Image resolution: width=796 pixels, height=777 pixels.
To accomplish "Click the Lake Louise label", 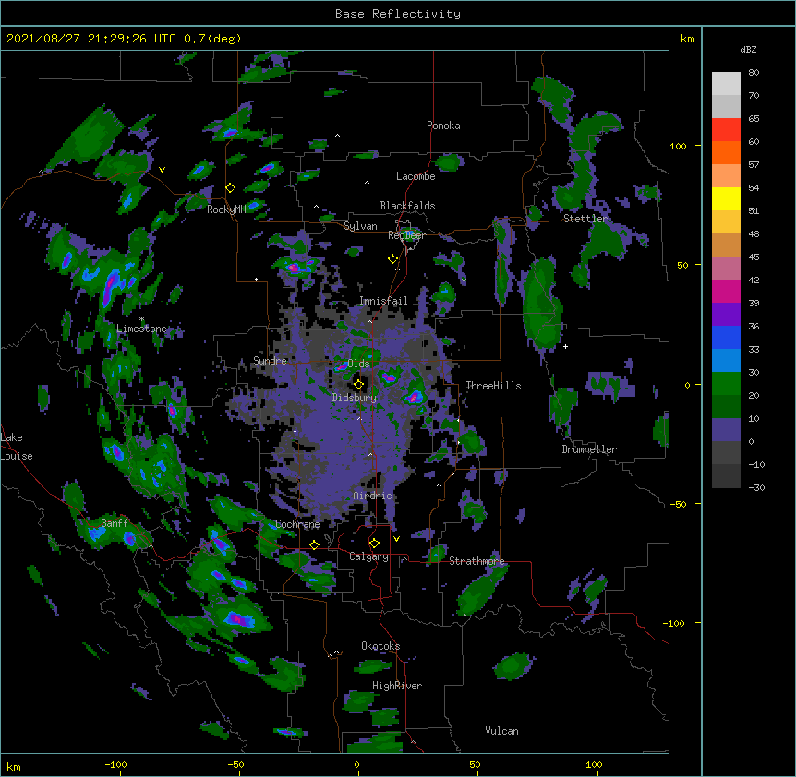I will pos(17,447).
